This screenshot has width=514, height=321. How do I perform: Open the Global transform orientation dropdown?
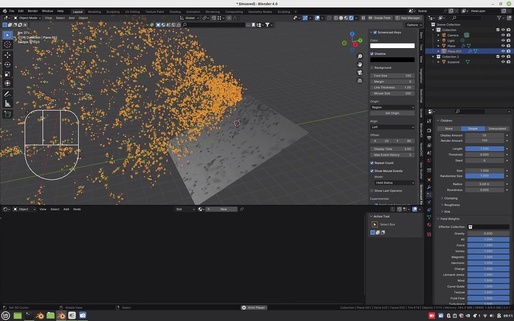click(190, 18)
